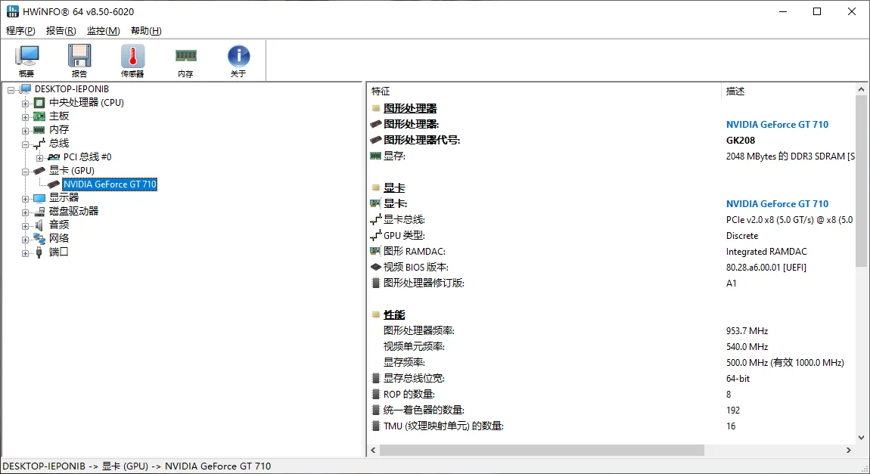Expand the 内存 tree node

click(x=25, y=131)
